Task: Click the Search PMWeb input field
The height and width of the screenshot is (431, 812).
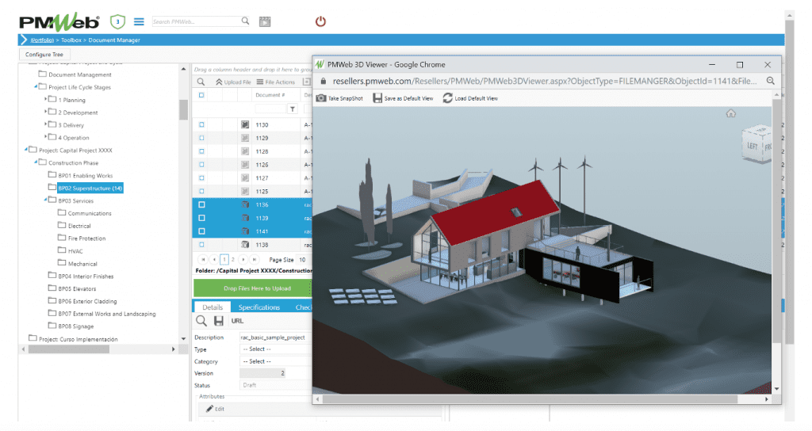Action: pyautogui.click(x=196, y=21)
